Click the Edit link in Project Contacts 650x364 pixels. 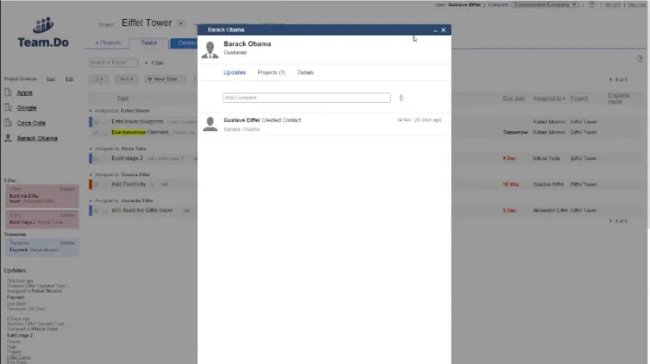click(x=70, y=79)
